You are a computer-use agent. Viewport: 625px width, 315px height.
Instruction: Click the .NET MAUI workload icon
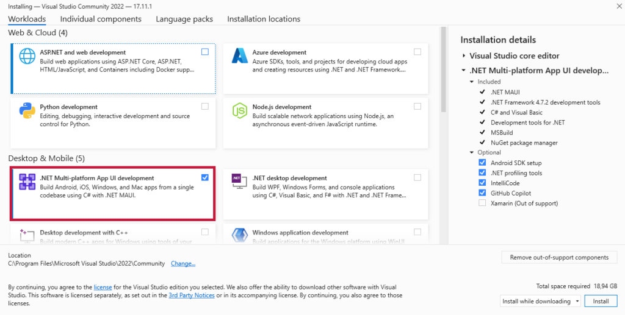pos(27,182)
